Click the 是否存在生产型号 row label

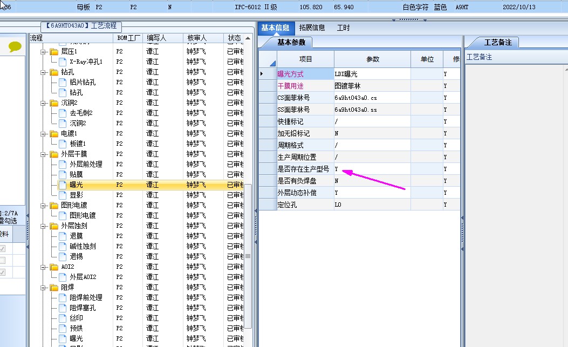pyautogui.click(x=303, y=169)
